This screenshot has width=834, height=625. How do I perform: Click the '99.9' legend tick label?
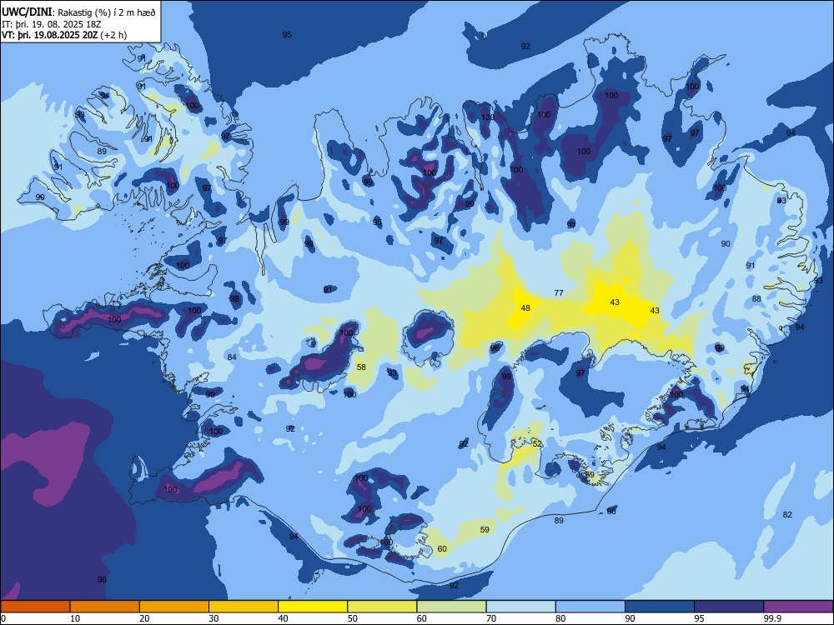tap(771, 618)
